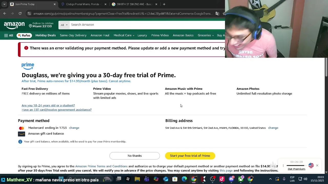Open the All hamburger menu
Viewport: 328px width, 184px height.
(x=8, y=35)
